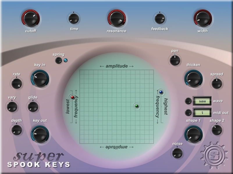Select the resonance knob
This screenshot has height=174, width=233.
116,19
